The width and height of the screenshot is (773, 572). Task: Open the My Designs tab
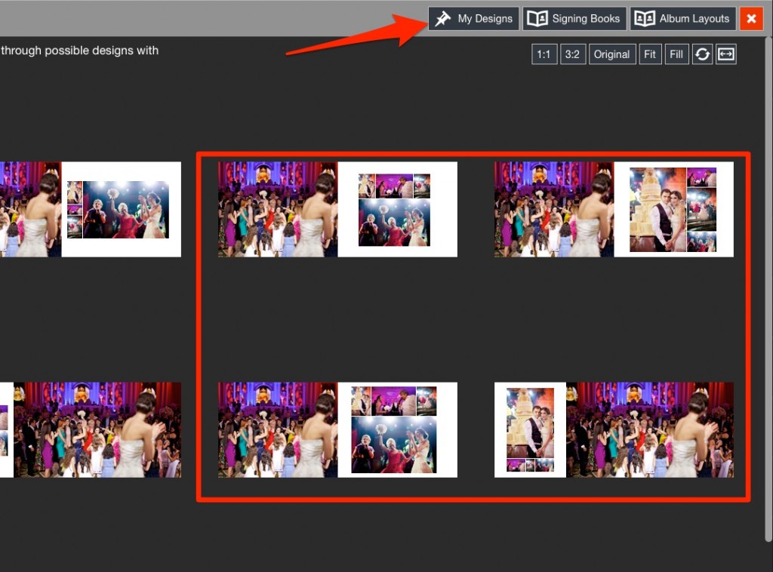pos(473,19)
